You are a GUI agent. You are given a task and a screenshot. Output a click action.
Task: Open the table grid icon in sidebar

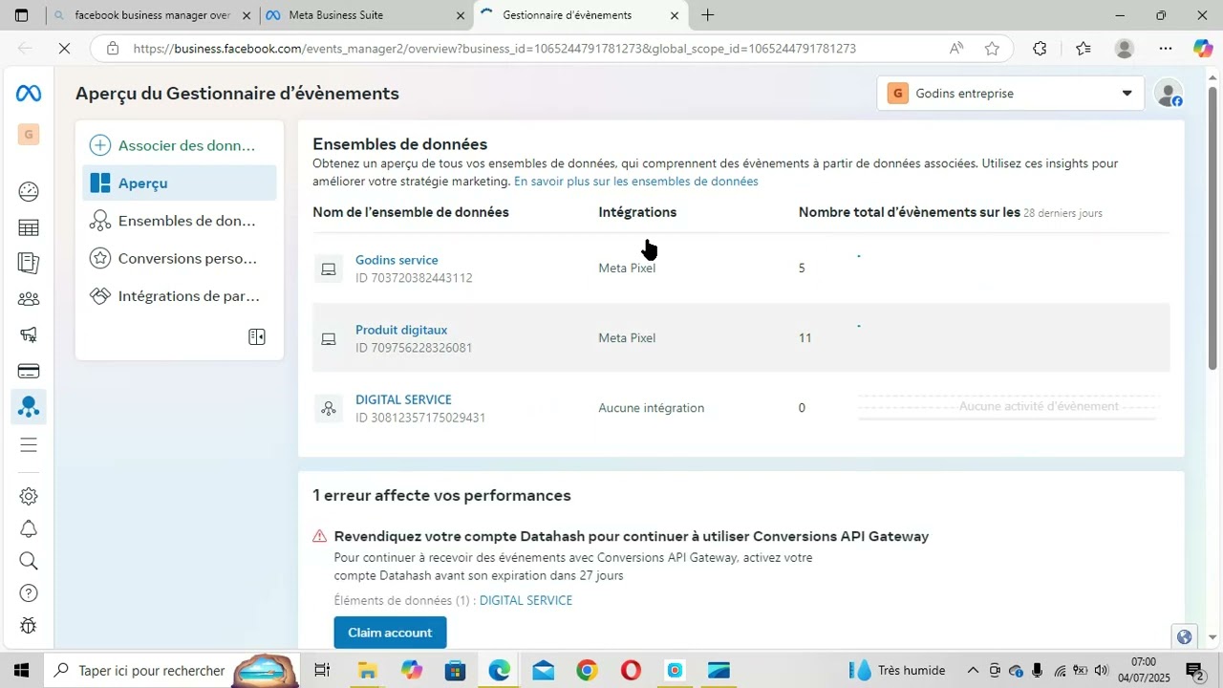(x=29, y=227)
